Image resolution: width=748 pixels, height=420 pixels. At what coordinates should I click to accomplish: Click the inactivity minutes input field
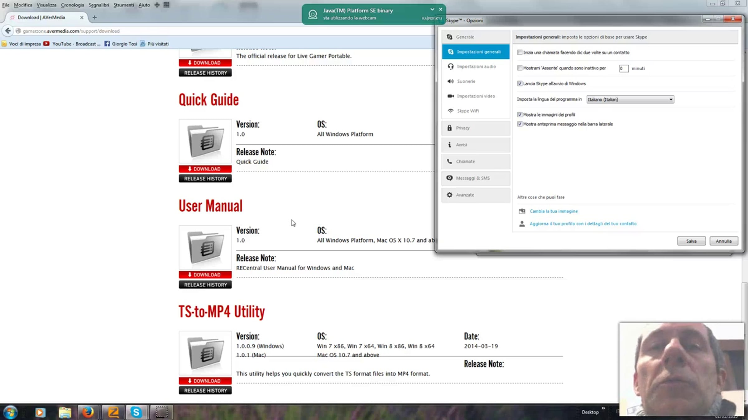(624, 68)
